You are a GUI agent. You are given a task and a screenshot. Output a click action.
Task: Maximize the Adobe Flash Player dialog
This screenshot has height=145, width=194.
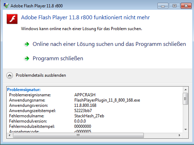pyautogui.click(x=174, y=6)
